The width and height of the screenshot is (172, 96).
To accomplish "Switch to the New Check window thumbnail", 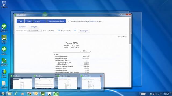I will tap(44, 82).
